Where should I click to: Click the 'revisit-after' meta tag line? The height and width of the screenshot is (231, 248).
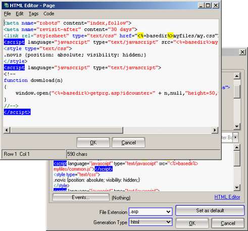[x=71, y=29]
